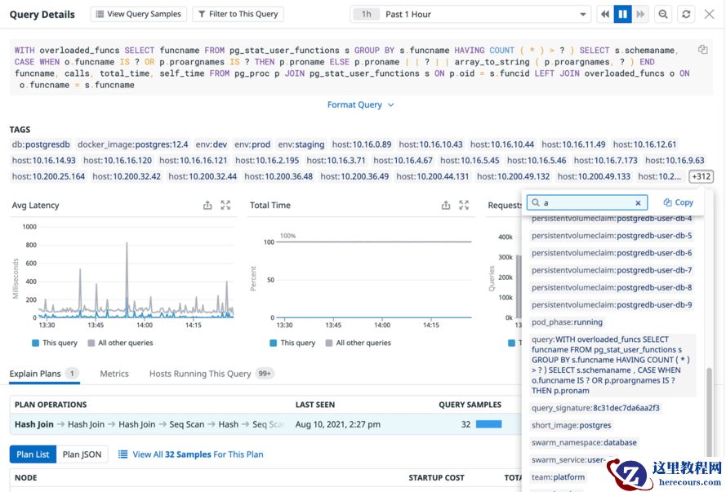This screenshot has height=492, width=726.
Task: Expand Total Time graph to fullscreen
Action: point(464,206)
